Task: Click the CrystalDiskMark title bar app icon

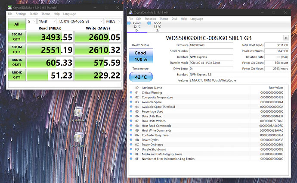Action: click(10, 8)
